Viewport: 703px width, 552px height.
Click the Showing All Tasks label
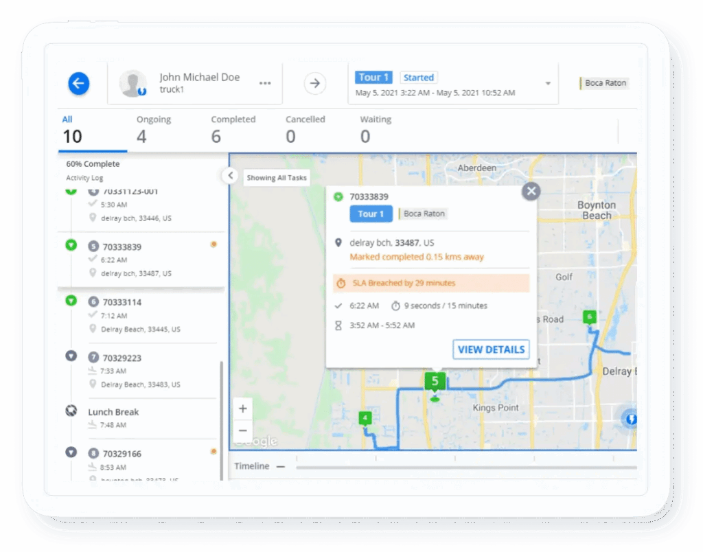[277, 177]
